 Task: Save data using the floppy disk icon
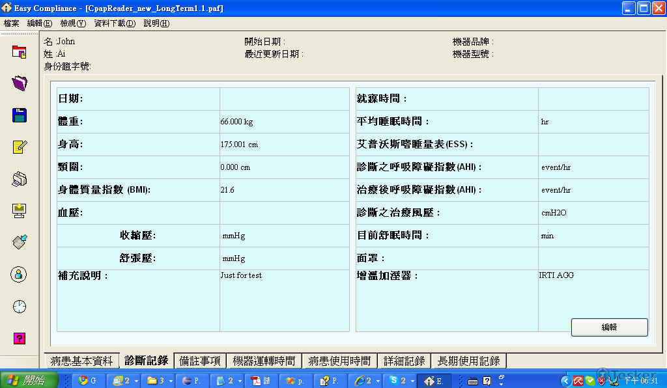click(18, 115)
